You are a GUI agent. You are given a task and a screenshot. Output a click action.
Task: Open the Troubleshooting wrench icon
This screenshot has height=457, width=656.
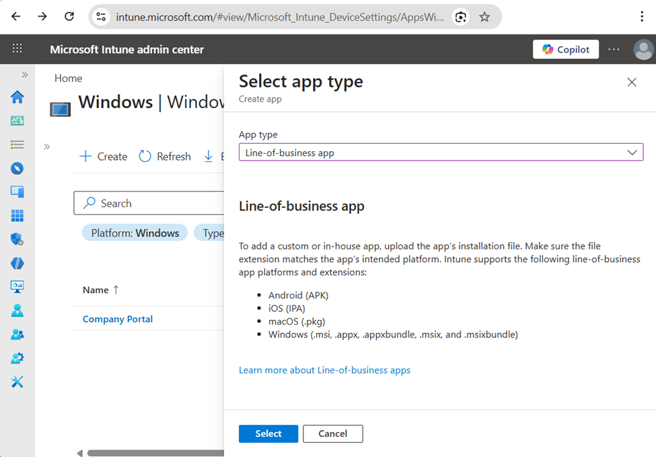(x=18, y=381)
